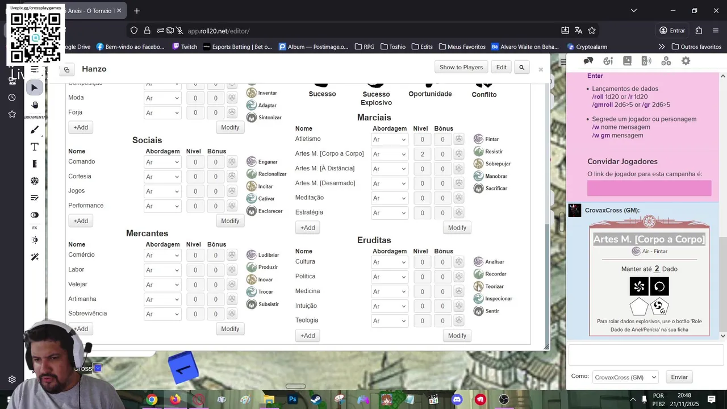The height and width of the screenshot is (409, 727).
Task: Switch to the Journal tab
Action: point(627,61)
